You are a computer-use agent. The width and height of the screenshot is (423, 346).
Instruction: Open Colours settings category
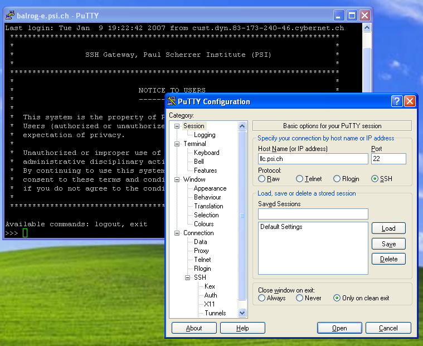click(203, 224)
